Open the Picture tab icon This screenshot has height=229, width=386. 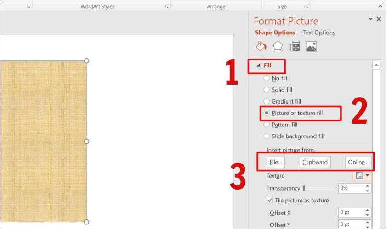(312, 46)
